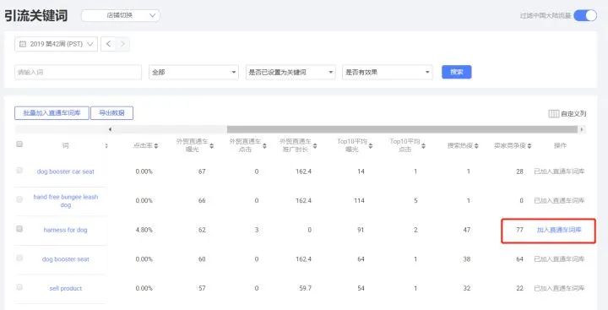Image resolution: width=608 pixels, height=310 pixels.
Task: Open the sell product keyword link
Action: click(x=66, y=288)
